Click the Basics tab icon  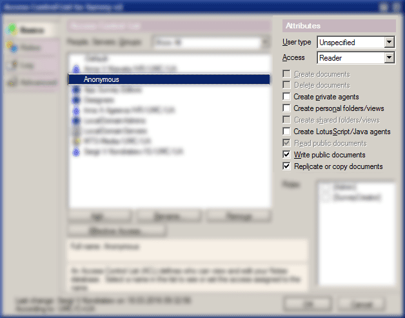[12, 30]
